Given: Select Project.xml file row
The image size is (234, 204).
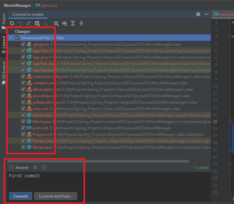Looking at the screenshot, I should click(x=109, y=134).
